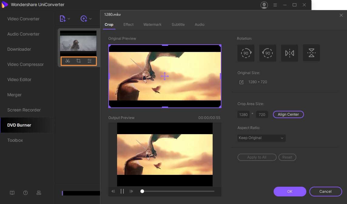
Task: Click the crop width field 1280
Action: [x=244, y=114]
